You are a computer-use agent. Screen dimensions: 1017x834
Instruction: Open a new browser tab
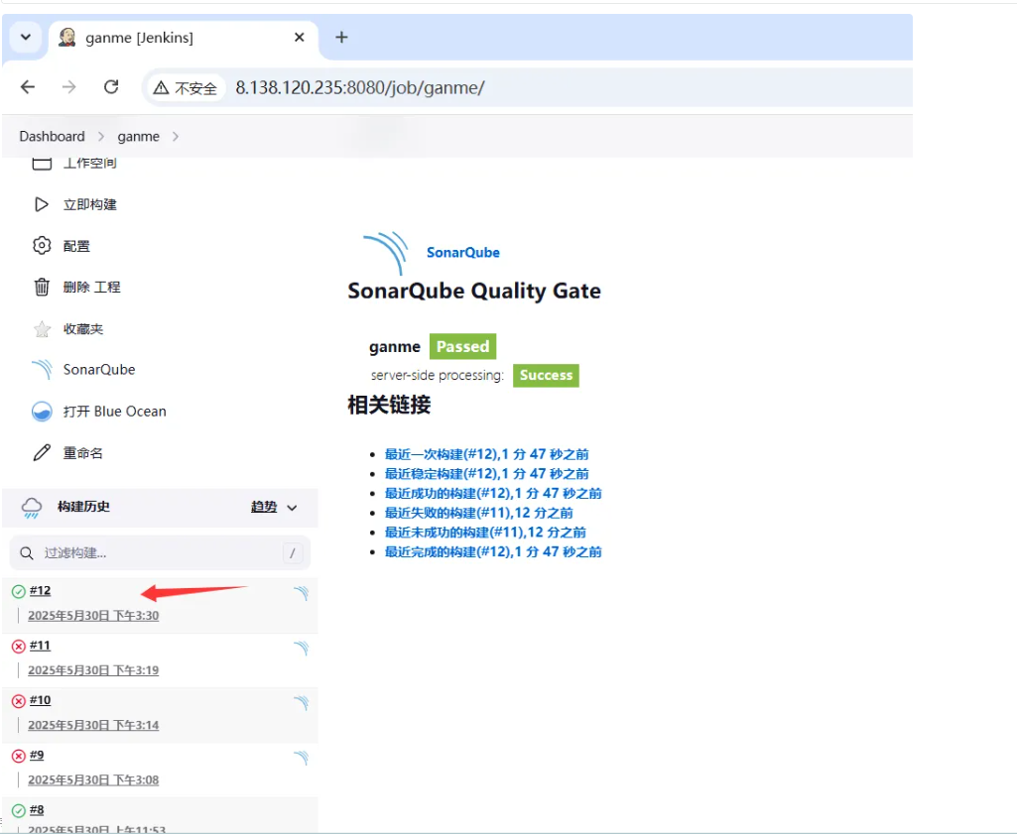pos(341,37)
